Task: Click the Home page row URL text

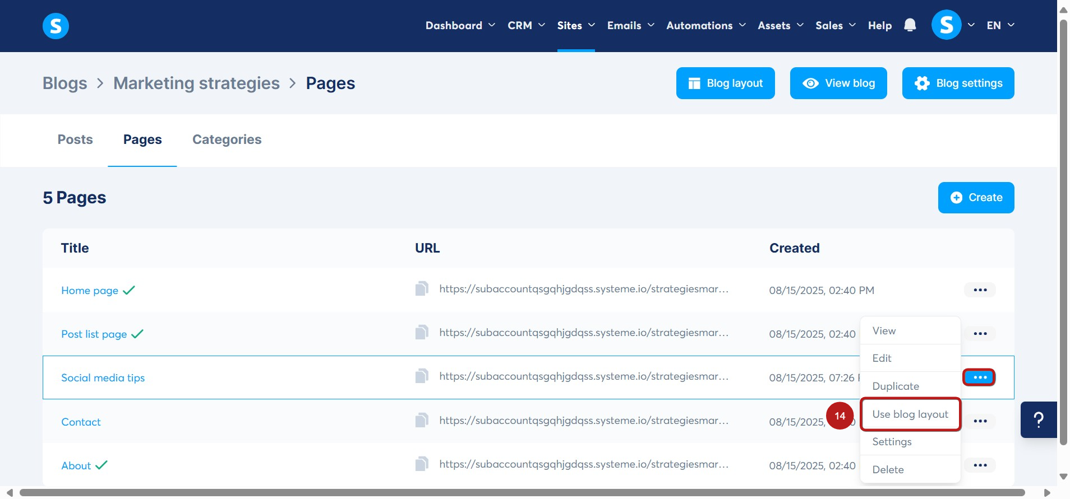Action: [584, 289]
